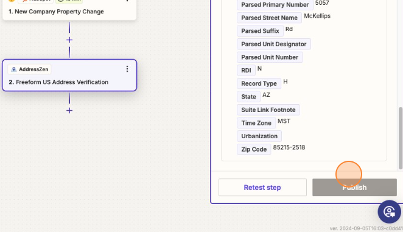Add a step after Freeform US Address Verification
The height and width of the screenshot is (232, 403).
click(x=69, y=111)
